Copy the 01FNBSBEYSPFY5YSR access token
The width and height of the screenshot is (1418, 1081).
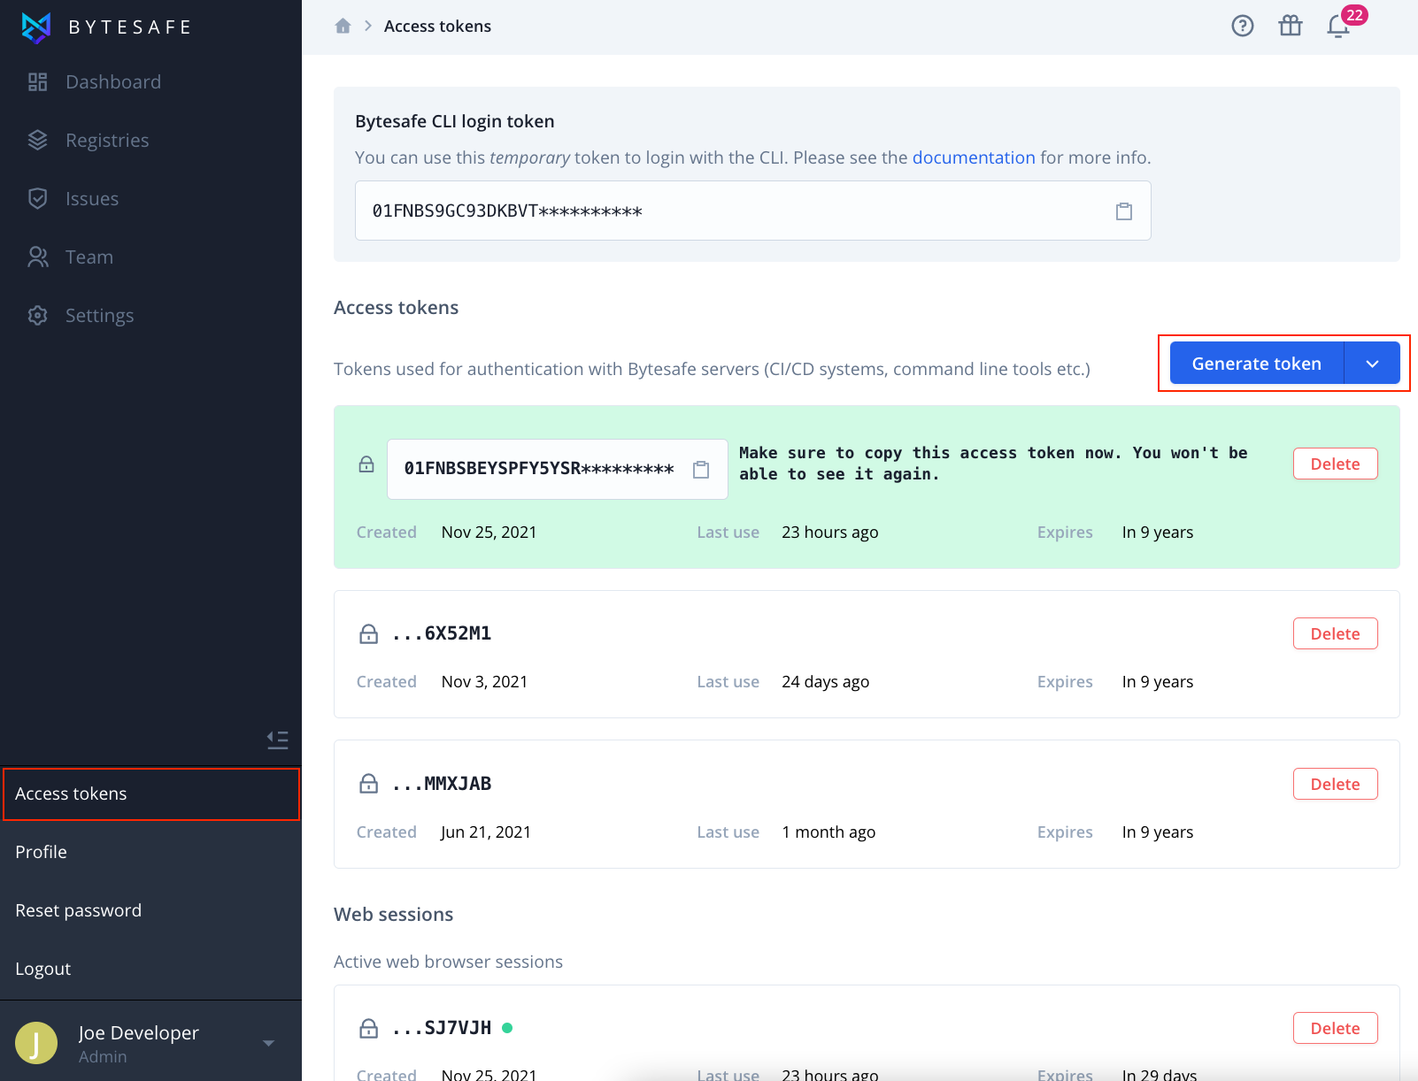point(701,470)
